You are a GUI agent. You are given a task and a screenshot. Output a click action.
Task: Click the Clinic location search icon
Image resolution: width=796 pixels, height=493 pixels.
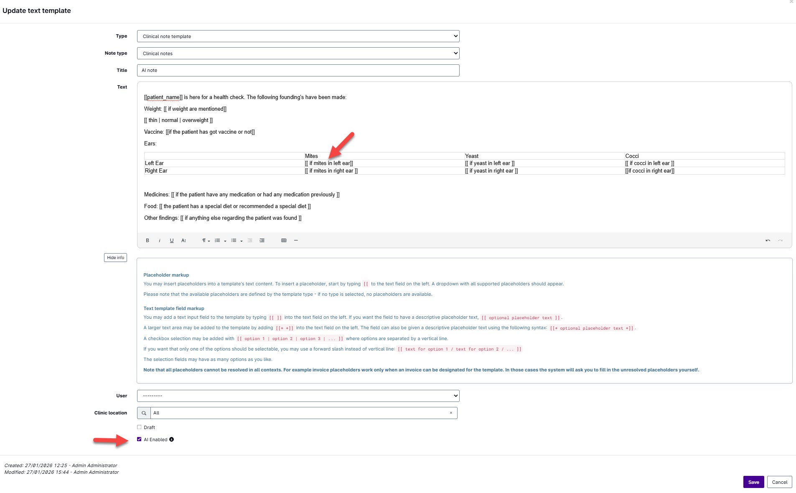click(144, 413)
